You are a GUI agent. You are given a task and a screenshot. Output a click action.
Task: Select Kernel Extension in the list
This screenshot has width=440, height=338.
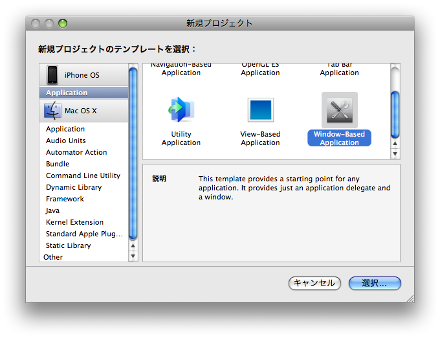[74, 222]
